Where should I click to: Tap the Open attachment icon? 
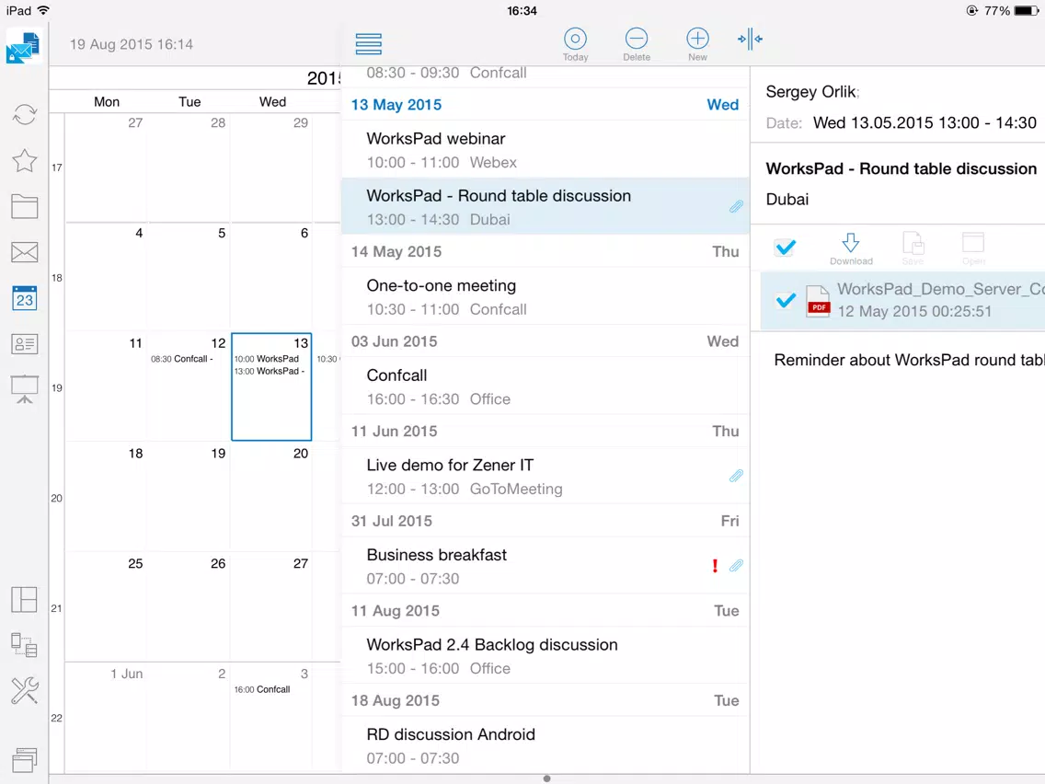(x=973, y=249)
